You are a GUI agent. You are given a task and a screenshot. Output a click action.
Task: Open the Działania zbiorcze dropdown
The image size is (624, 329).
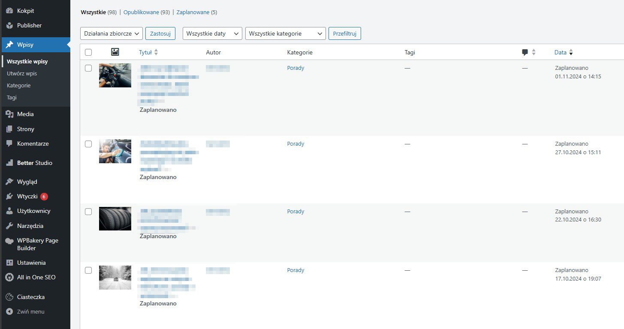coord(111,33)
